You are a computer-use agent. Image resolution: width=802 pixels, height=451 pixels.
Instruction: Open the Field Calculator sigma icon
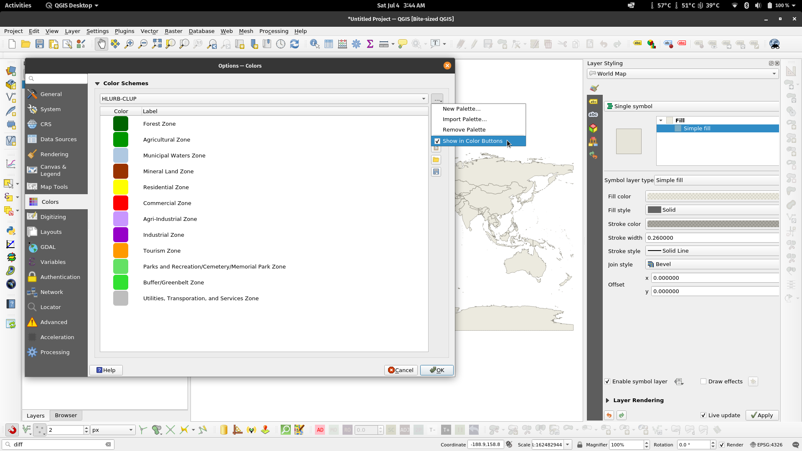pos(370,44)
